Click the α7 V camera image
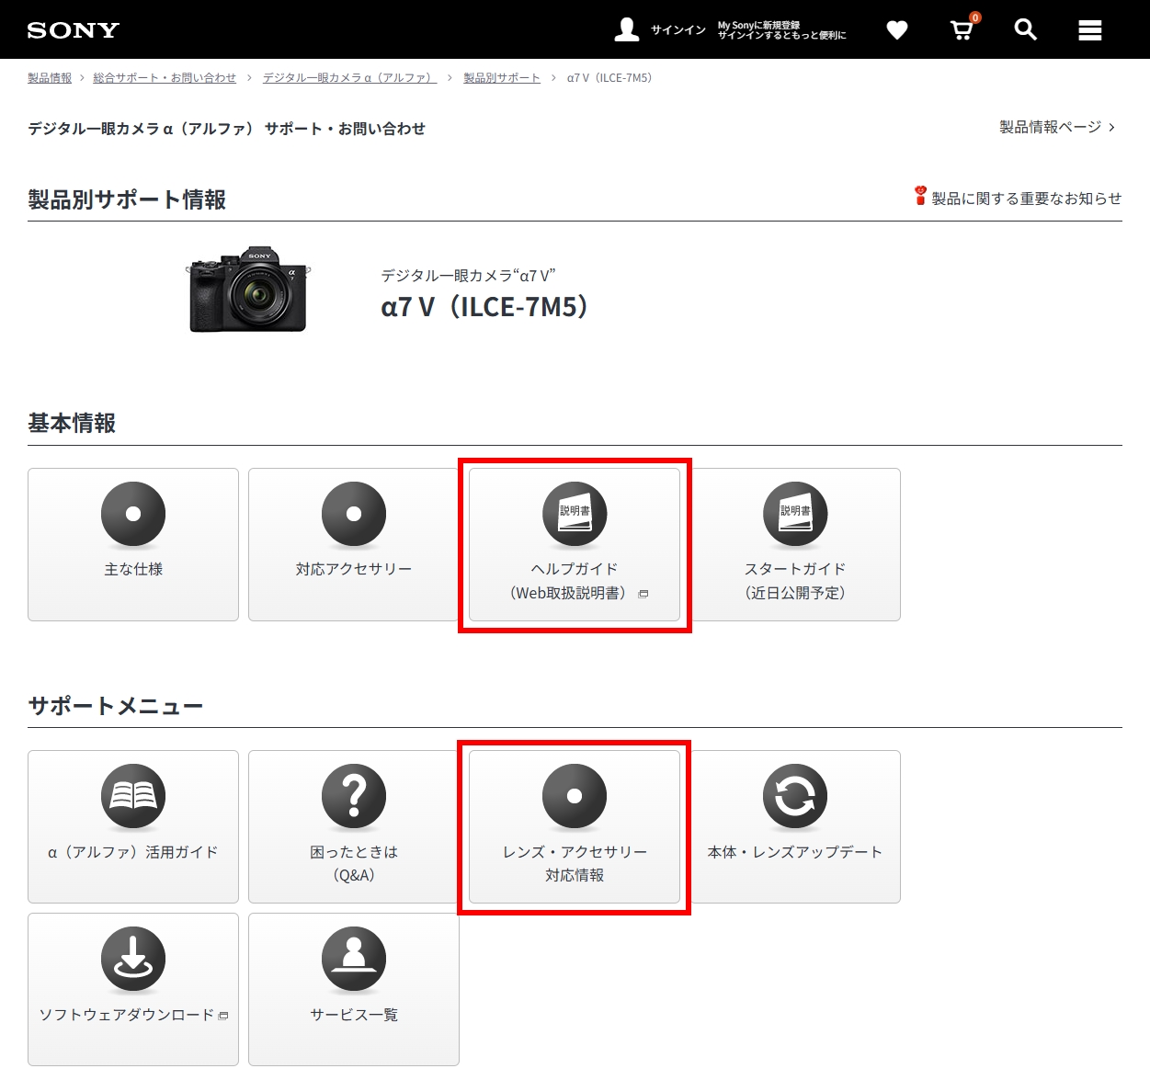The image size is (1150, 1080). pyautogui.click(x=248, y=290)
